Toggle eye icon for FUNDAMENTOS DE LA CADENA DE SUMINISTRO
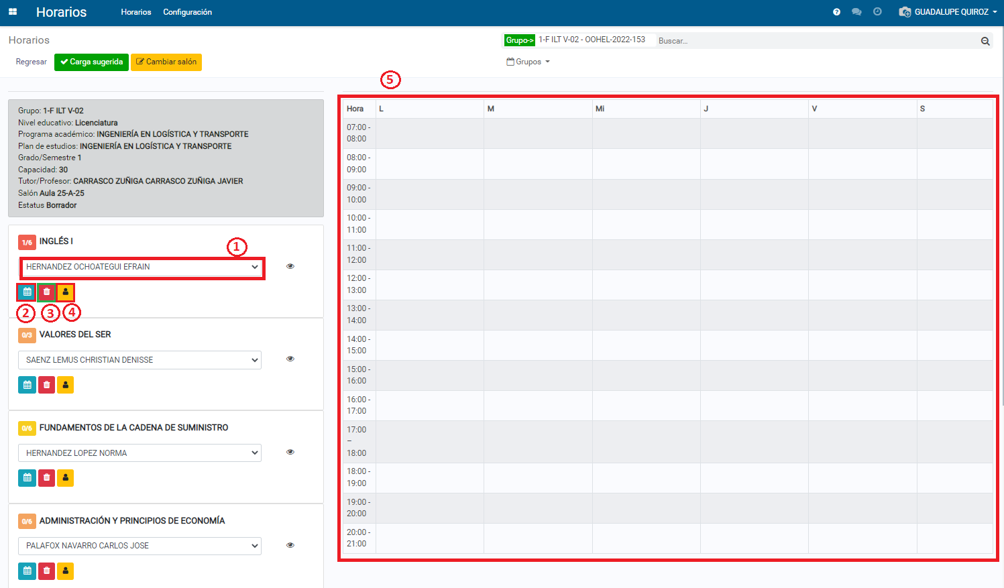This screenshot has height=588, width=1004. 290,452
